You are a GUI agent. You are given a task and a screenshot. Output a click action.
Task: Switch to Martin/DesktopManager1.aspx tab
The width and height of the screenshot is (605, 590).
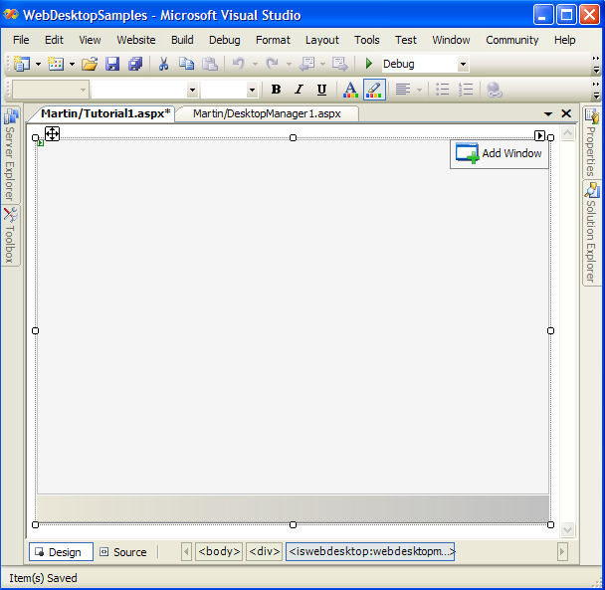[267, 113]
